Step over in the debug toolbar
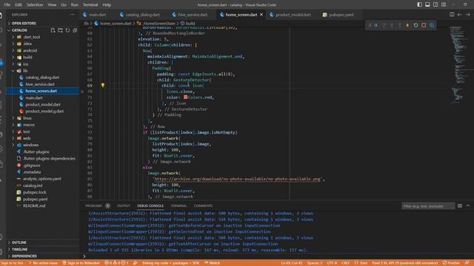474x266 pixels. pyautogui.click(x=384, y=25)
